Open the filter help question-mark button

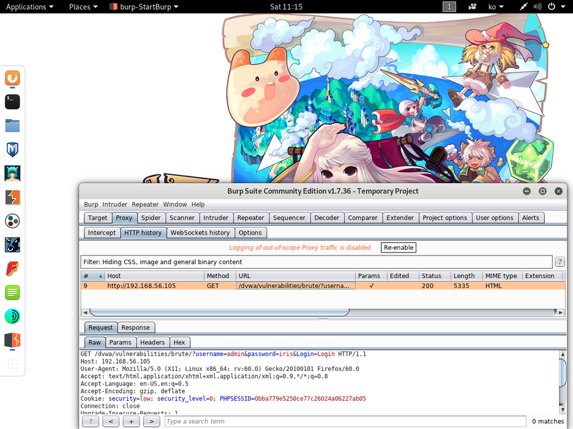(x=560, y=262)
